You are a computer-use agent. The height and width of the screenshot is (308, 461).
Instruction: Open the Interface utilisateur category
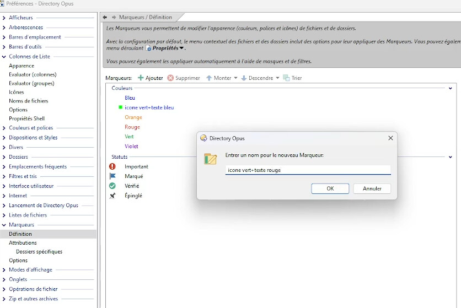click(x=31, y=186)
